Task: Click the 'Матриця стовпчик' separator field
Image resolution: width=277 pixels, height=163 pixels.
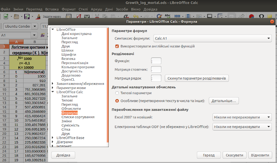Action: pos(156,70)
